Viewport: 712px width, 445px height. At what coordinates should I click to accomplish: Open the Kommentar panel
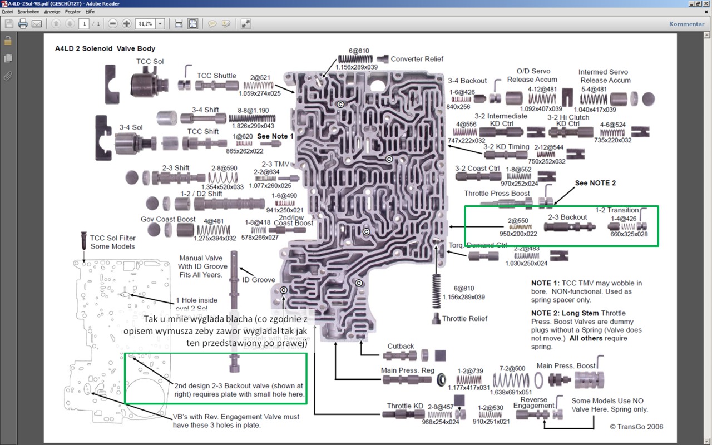tap(687, 24)
